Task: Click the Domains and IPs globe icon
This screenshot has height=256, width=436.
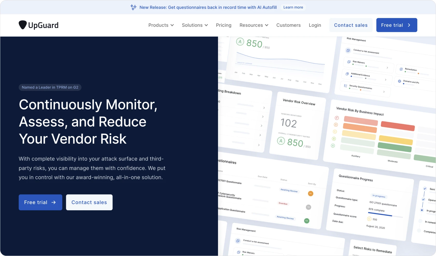Action: (x=399, y=81)
